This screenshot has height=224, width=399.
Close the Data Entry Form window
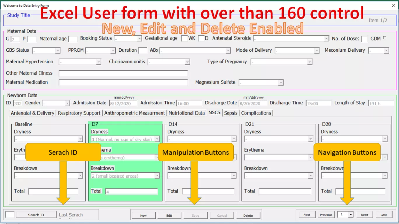pyautogui.click(x=393, y=6)
